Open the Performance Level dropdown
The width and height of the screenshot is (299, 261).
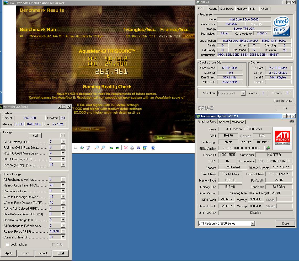(x=63, y=191)
